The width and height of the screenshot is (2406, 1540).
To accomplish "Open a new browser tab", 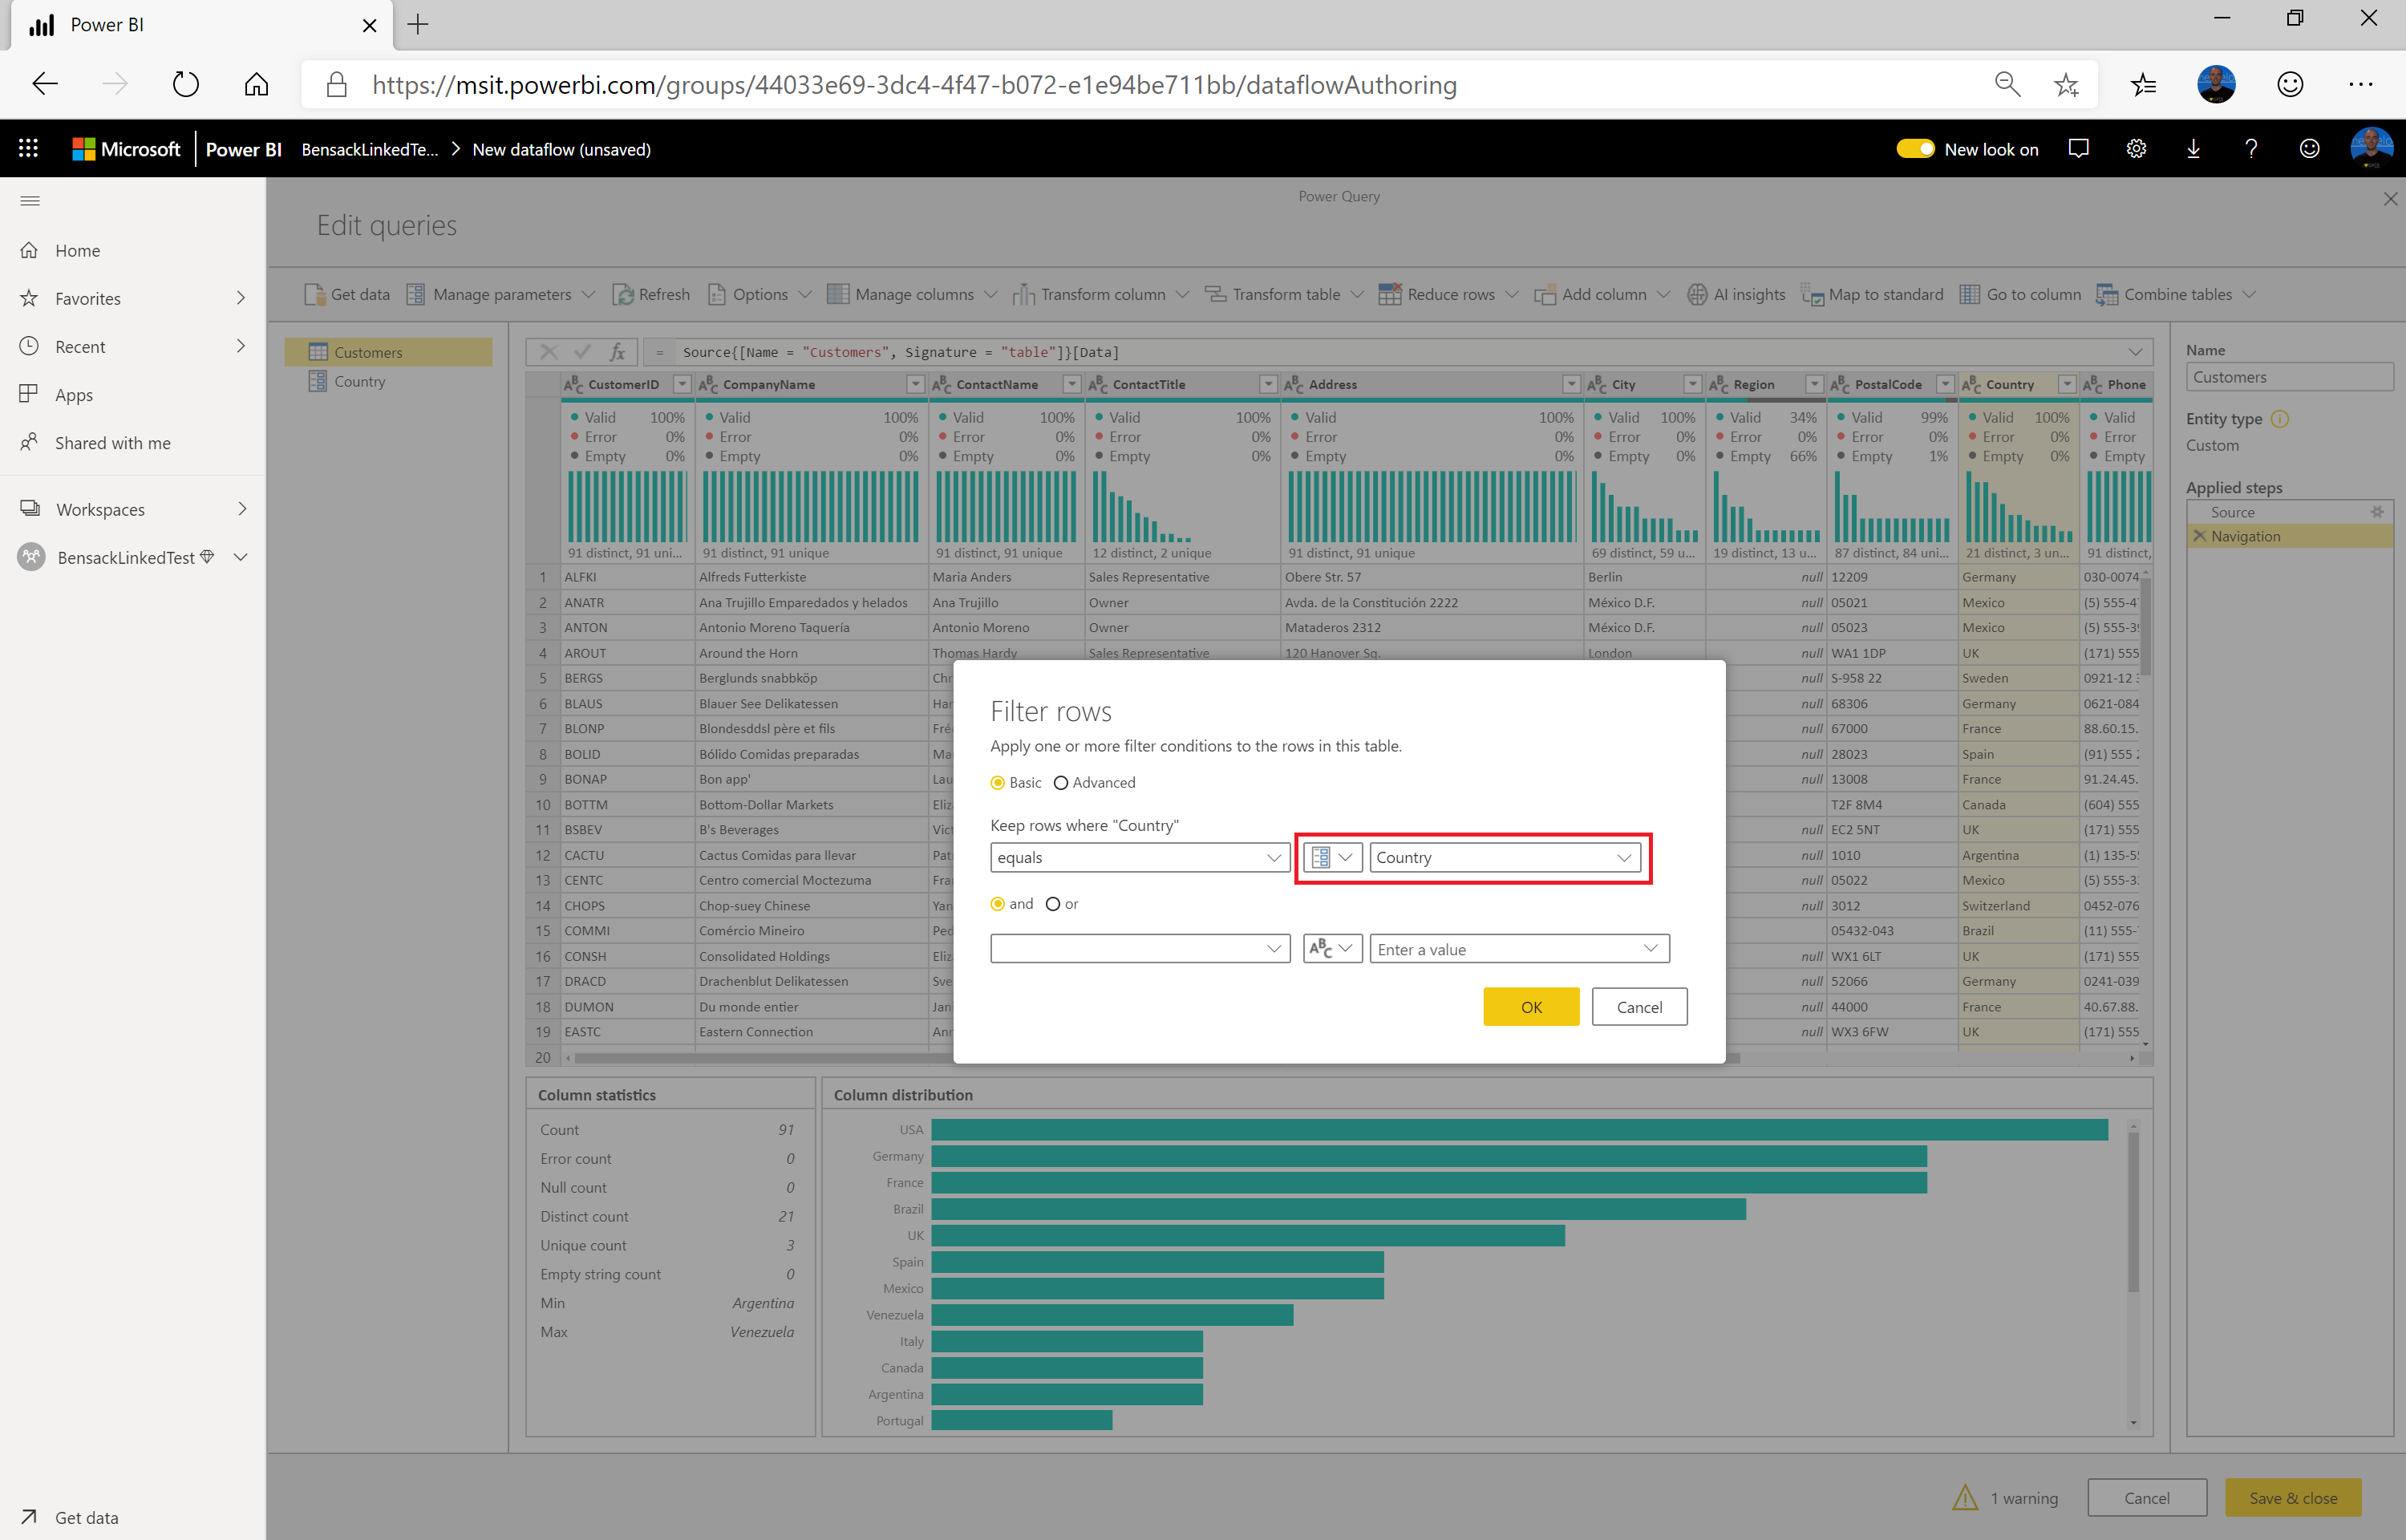I will (x=418, y=25).
